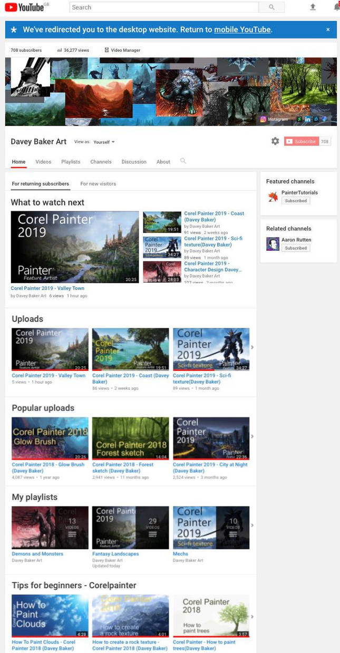Open the notifications bell
This screenshot has height=653, width=340.
tap(336, 7)
